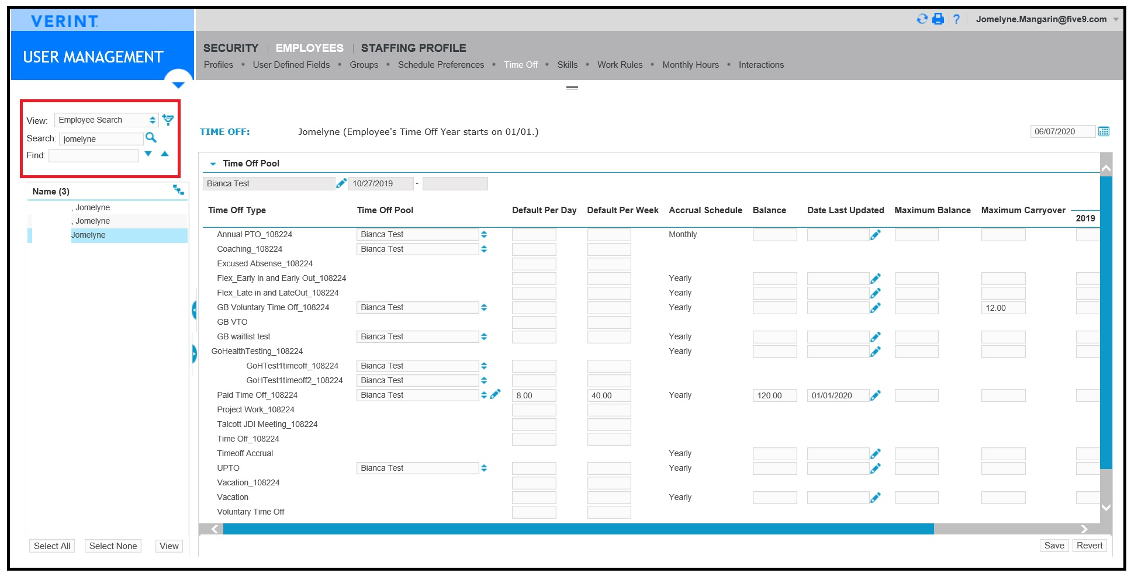
Task: Click the refresh icon in top bar
Action: (x=922, y=19)
